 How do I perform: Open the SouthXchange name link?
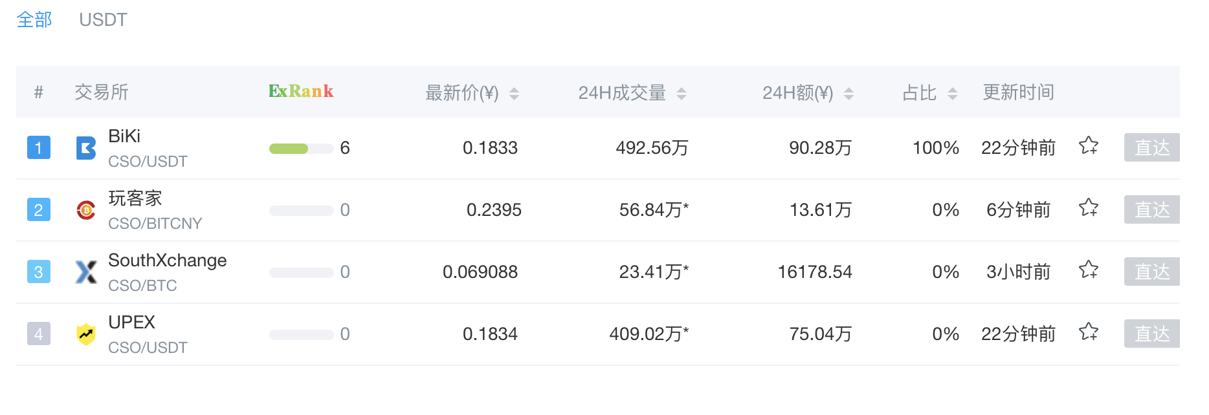pyautogui.click(x=168, y=261)
